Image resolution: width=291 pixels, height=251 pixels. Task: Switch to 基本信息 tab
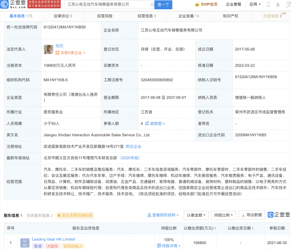click(21, 16)
